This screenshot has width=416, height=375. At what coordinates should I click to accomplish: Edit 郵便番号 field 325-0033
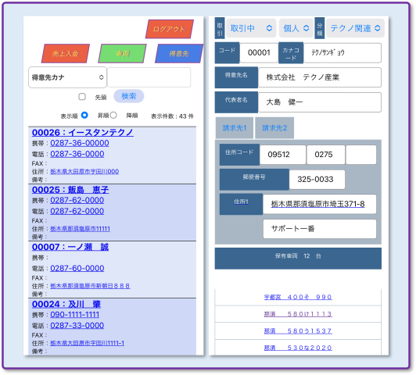coord(317,180)
